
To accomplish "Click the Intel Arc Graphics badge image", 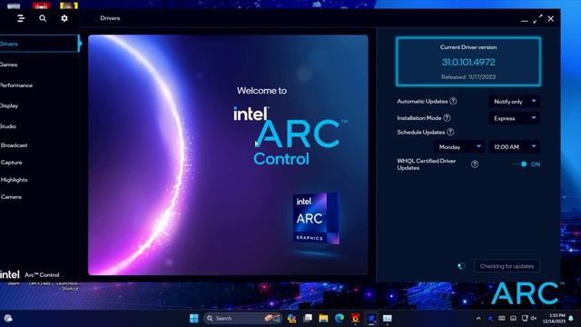I will (316, 218).
